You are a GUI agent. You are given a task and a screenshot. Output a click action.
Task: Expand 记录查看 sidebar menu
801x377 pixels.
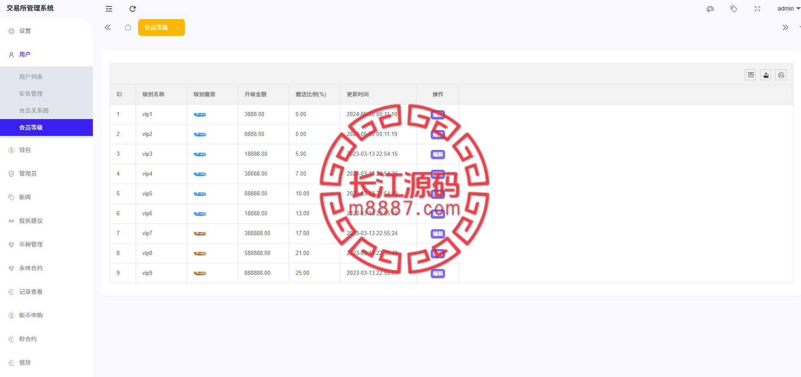tap(46, 292)
